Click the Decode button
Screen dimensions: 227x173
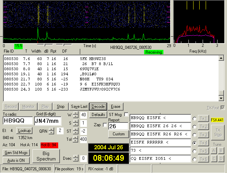[x=98, y=107]
